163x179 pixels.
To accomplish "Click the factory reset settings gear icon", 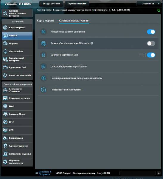I will pos(44,78).
